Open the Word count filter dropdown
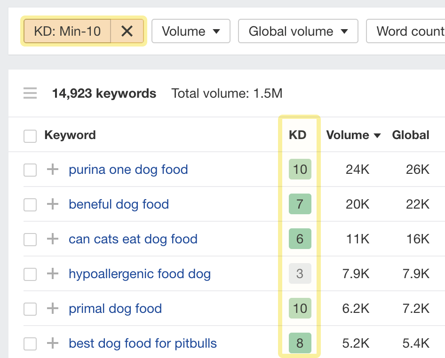 pyautogui.click(x=409, y=31)
